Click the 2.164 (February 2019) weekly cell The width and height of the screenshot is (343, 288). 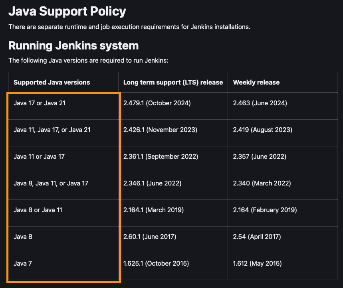(265, 210)
